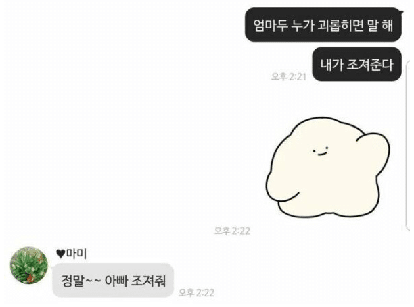Click the sender name ♥마미
The image size is (414, 307).
[x=72, y=254]
